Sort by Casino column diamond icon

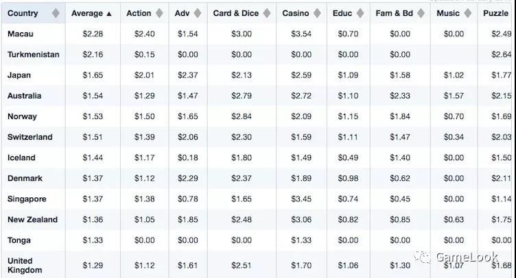tap(317, 13)
